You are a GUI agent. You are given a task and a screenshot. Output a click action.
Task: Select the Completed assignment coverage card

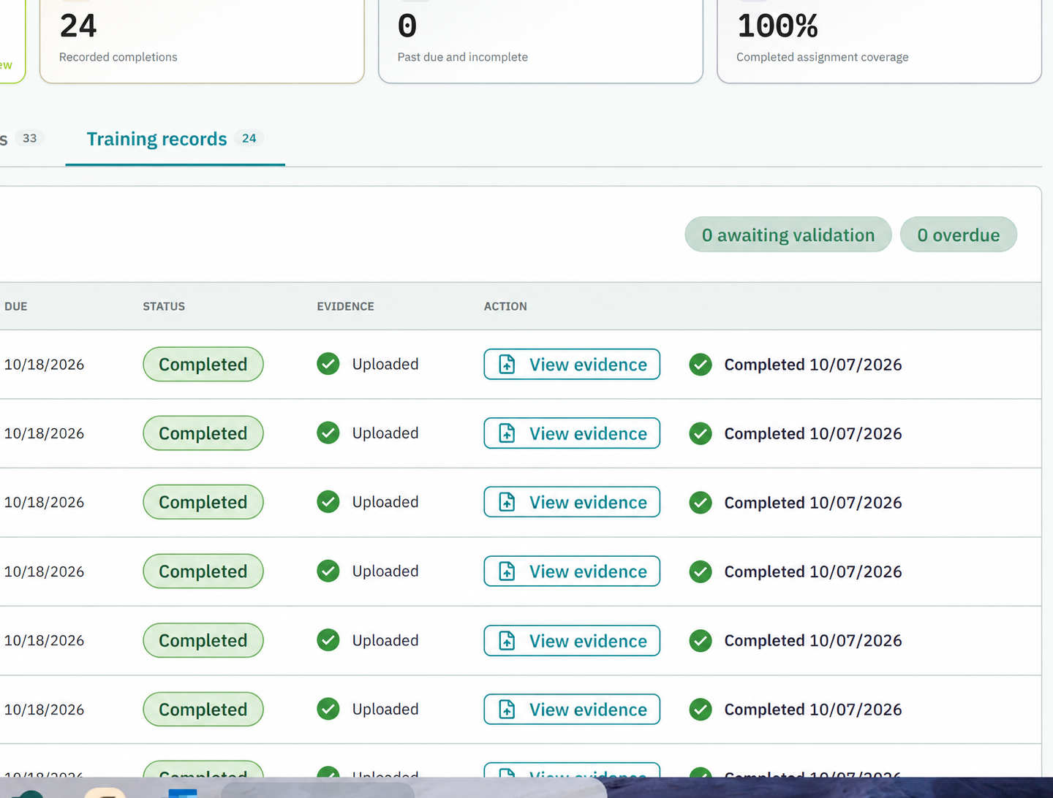[879, 41]
